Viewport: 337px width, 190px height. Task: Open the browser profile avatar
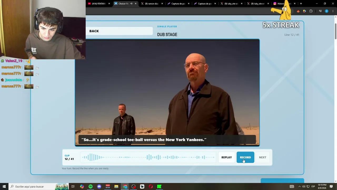click(x=327, y=11)
